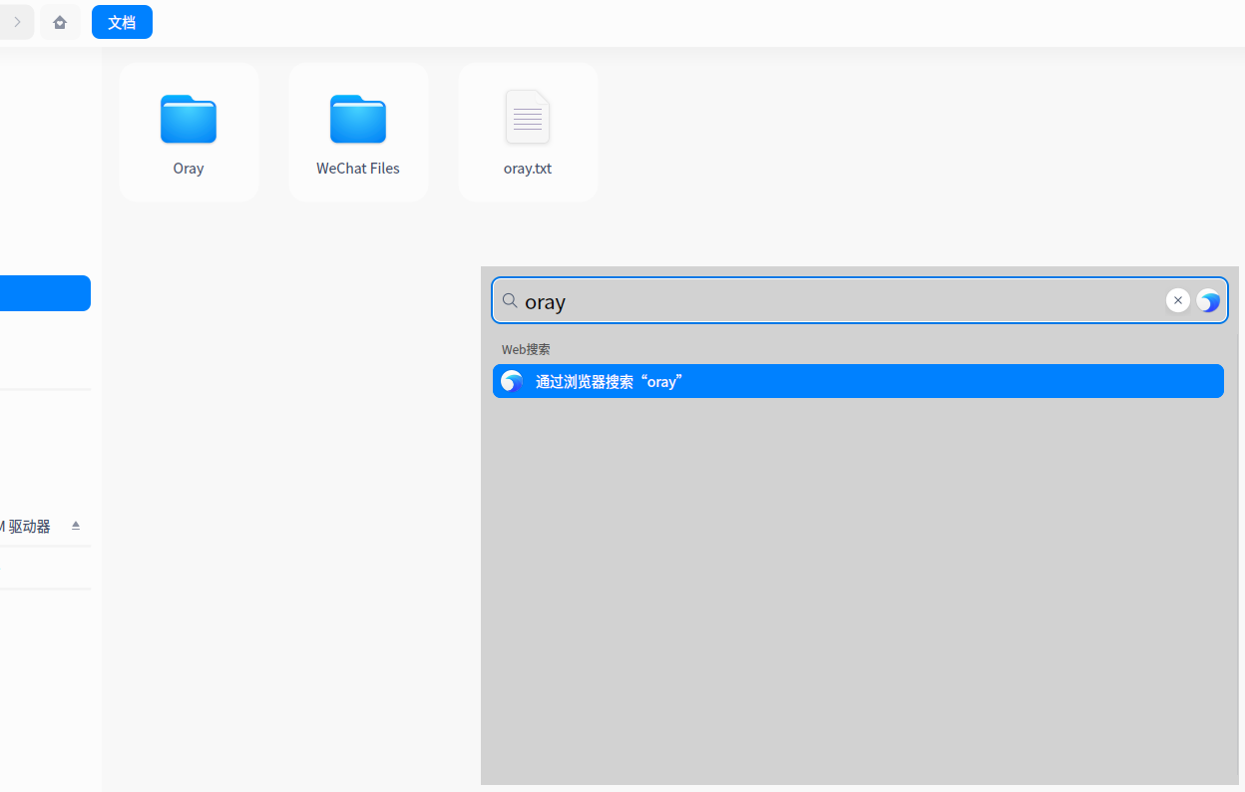
Task: Click into the search field containing oray
Action: click(x=860, y=300)
